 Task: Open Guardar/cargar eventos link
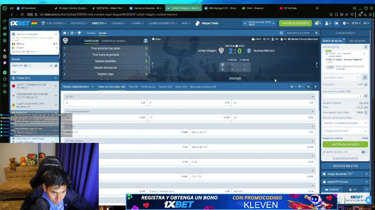[345, 158]
